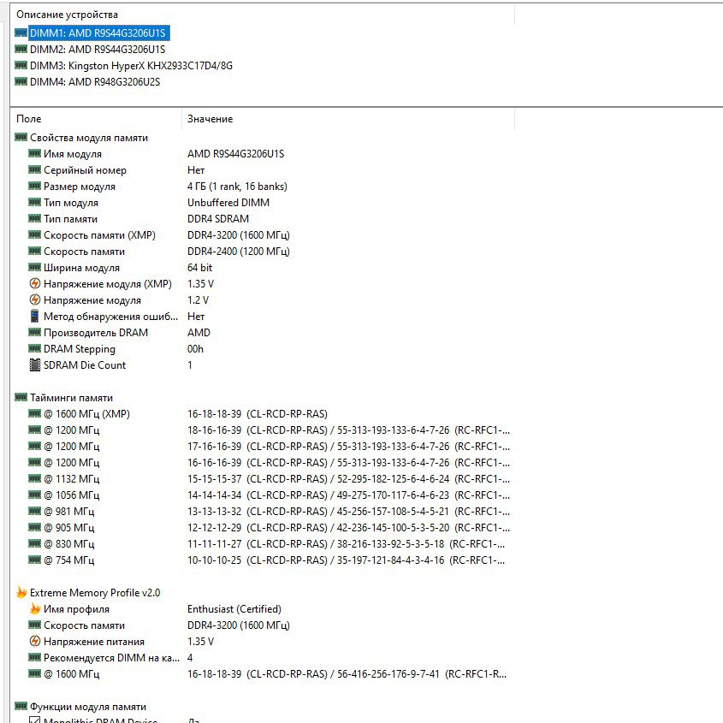Click flame icon of 'Extreme Memory Profile v2.0'
This screenshot has width=723, height=723.
pyautogui.click(x=21, y=592)
